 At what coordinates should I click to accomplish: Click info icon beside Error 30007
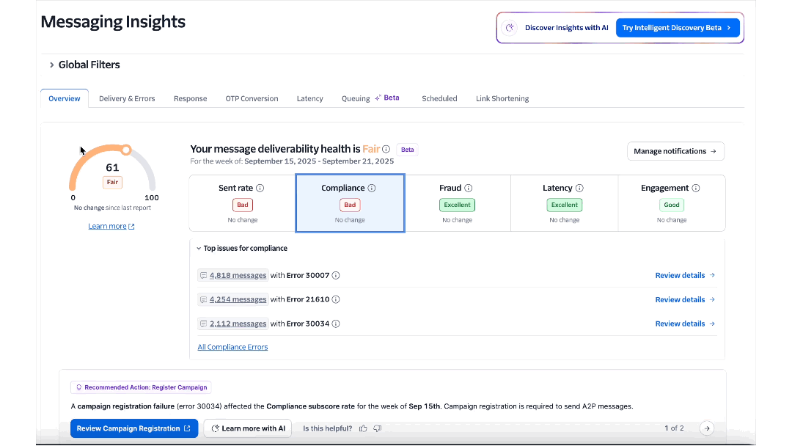click(336, 276)
